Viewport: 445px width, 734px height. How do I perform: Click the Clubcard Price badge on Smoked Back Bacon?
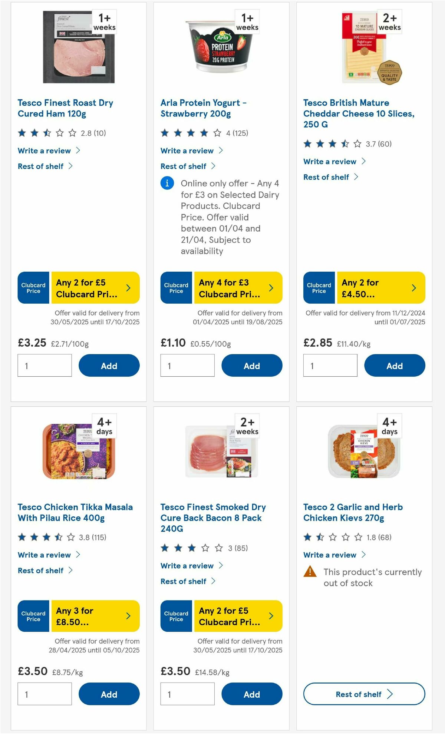pos(176,616)
